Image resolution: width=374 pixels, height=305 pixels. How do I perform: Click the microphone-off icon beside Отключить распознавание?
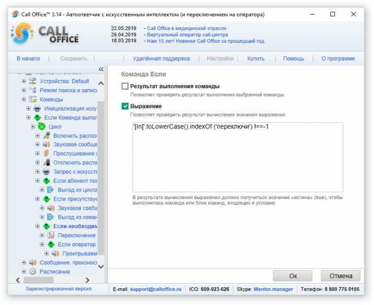click(x=46, y=162)
